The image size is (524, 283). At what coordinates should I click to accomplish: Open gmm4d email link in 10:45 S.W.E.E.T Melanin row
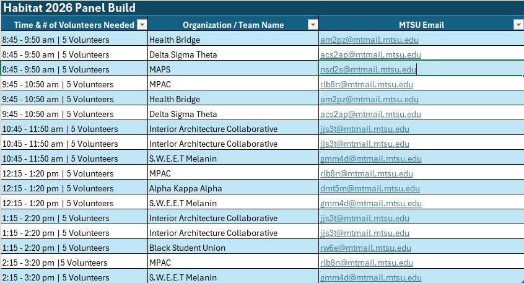pos(371,159)
